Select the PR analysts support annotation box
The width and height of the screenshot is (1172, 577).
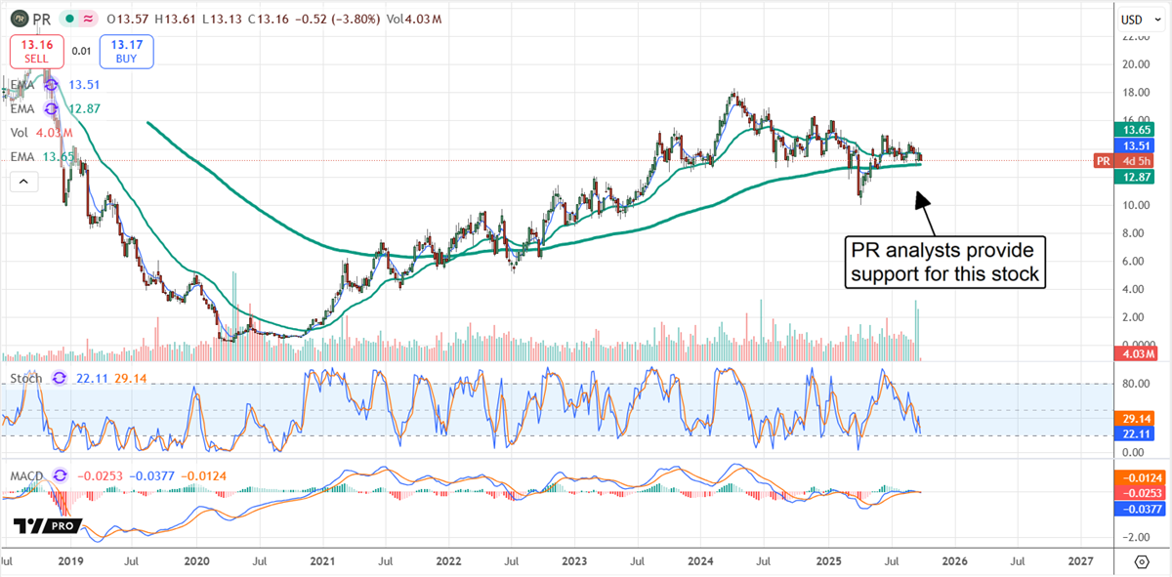pos(945,262)
